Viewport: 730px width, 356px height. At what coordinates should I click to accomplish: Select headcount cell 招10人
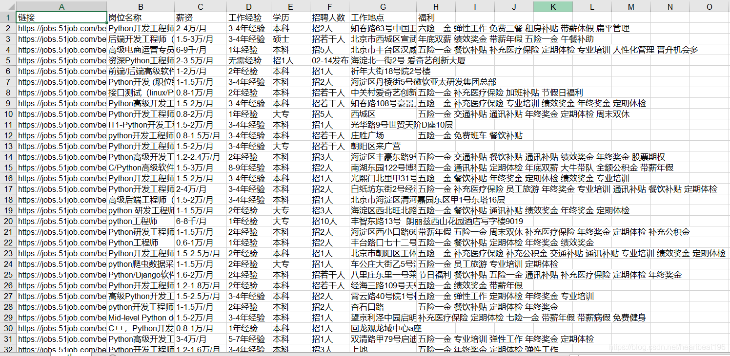[329, 221]
